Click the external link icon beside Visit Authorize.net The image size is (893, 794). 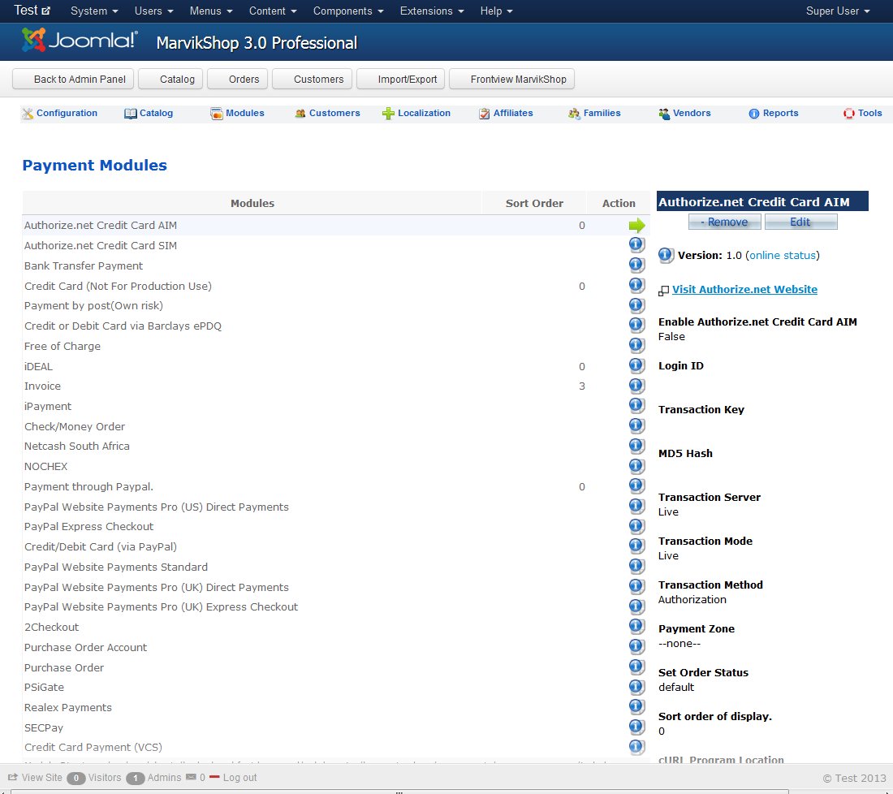663,291
